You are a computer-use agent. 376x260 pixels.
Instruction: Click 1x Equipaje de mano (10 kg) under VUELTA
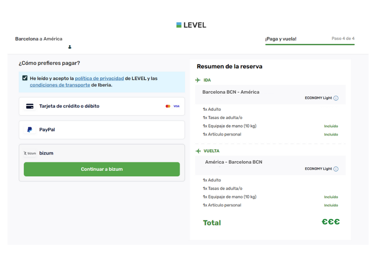(230, 197)
